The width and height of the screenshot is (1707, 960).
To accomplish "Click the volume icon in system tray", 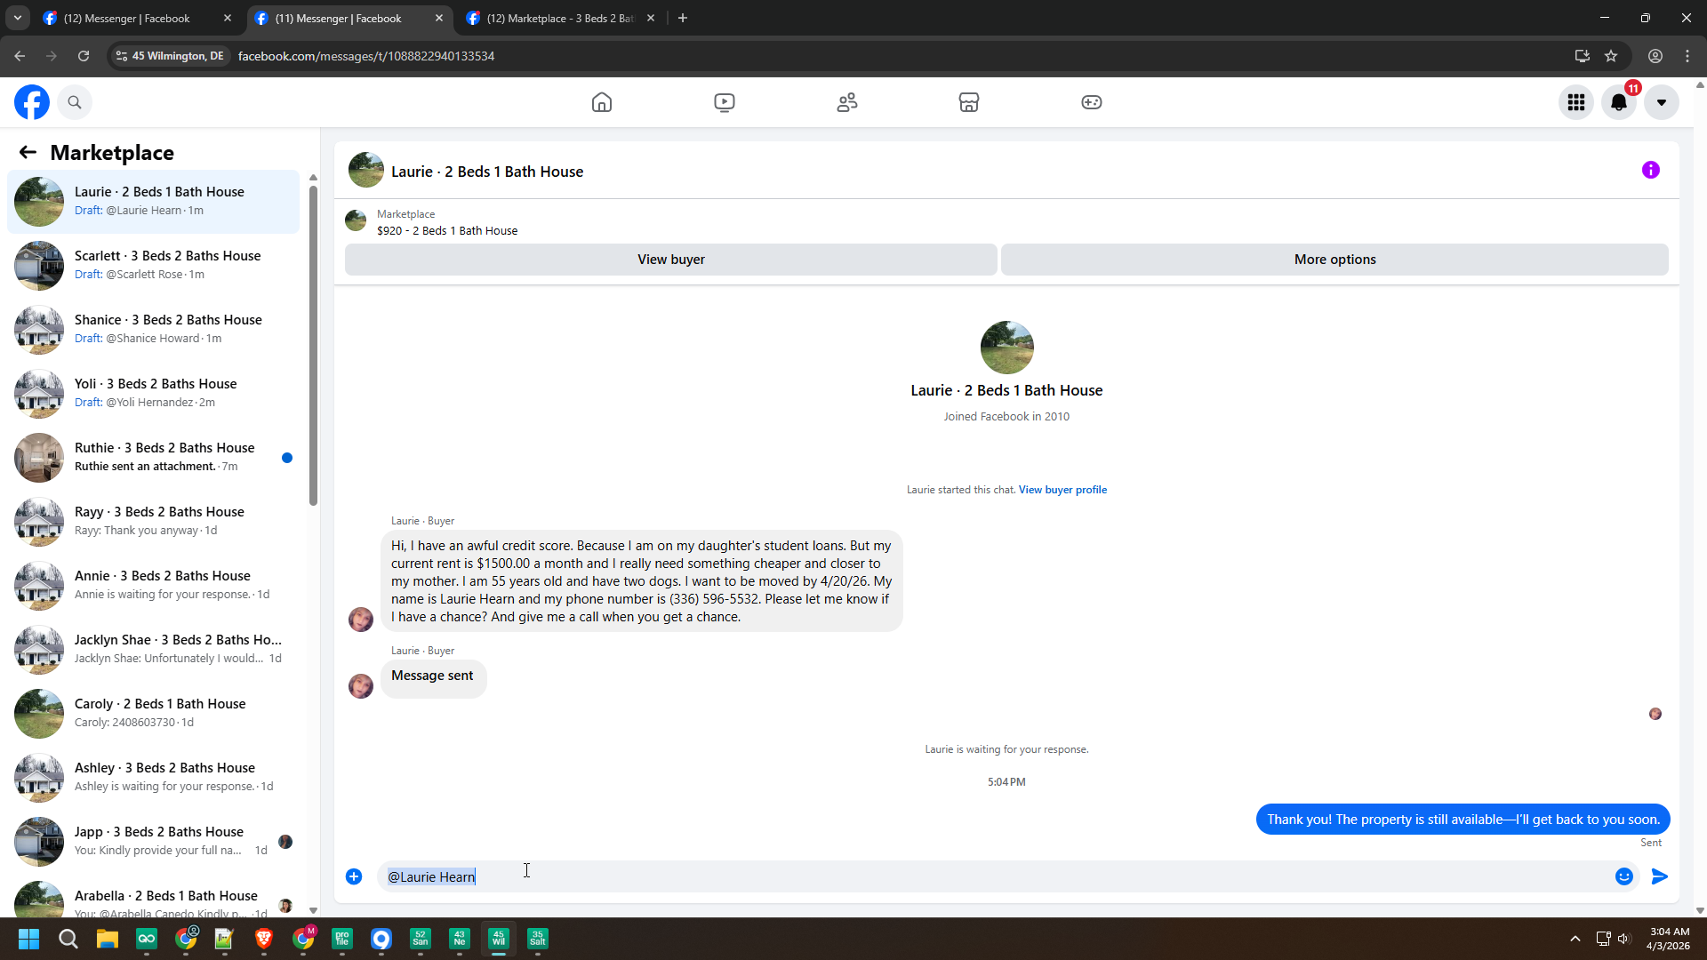I will pyautogui.click(x=1624, y=939).
